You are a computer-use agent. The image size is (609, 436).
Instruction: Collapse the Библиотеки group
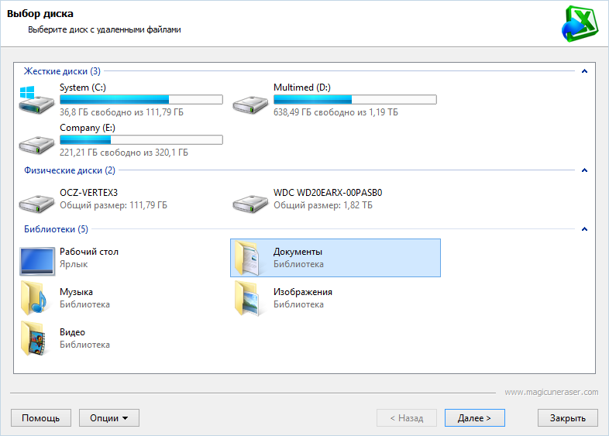click(584, 229)
